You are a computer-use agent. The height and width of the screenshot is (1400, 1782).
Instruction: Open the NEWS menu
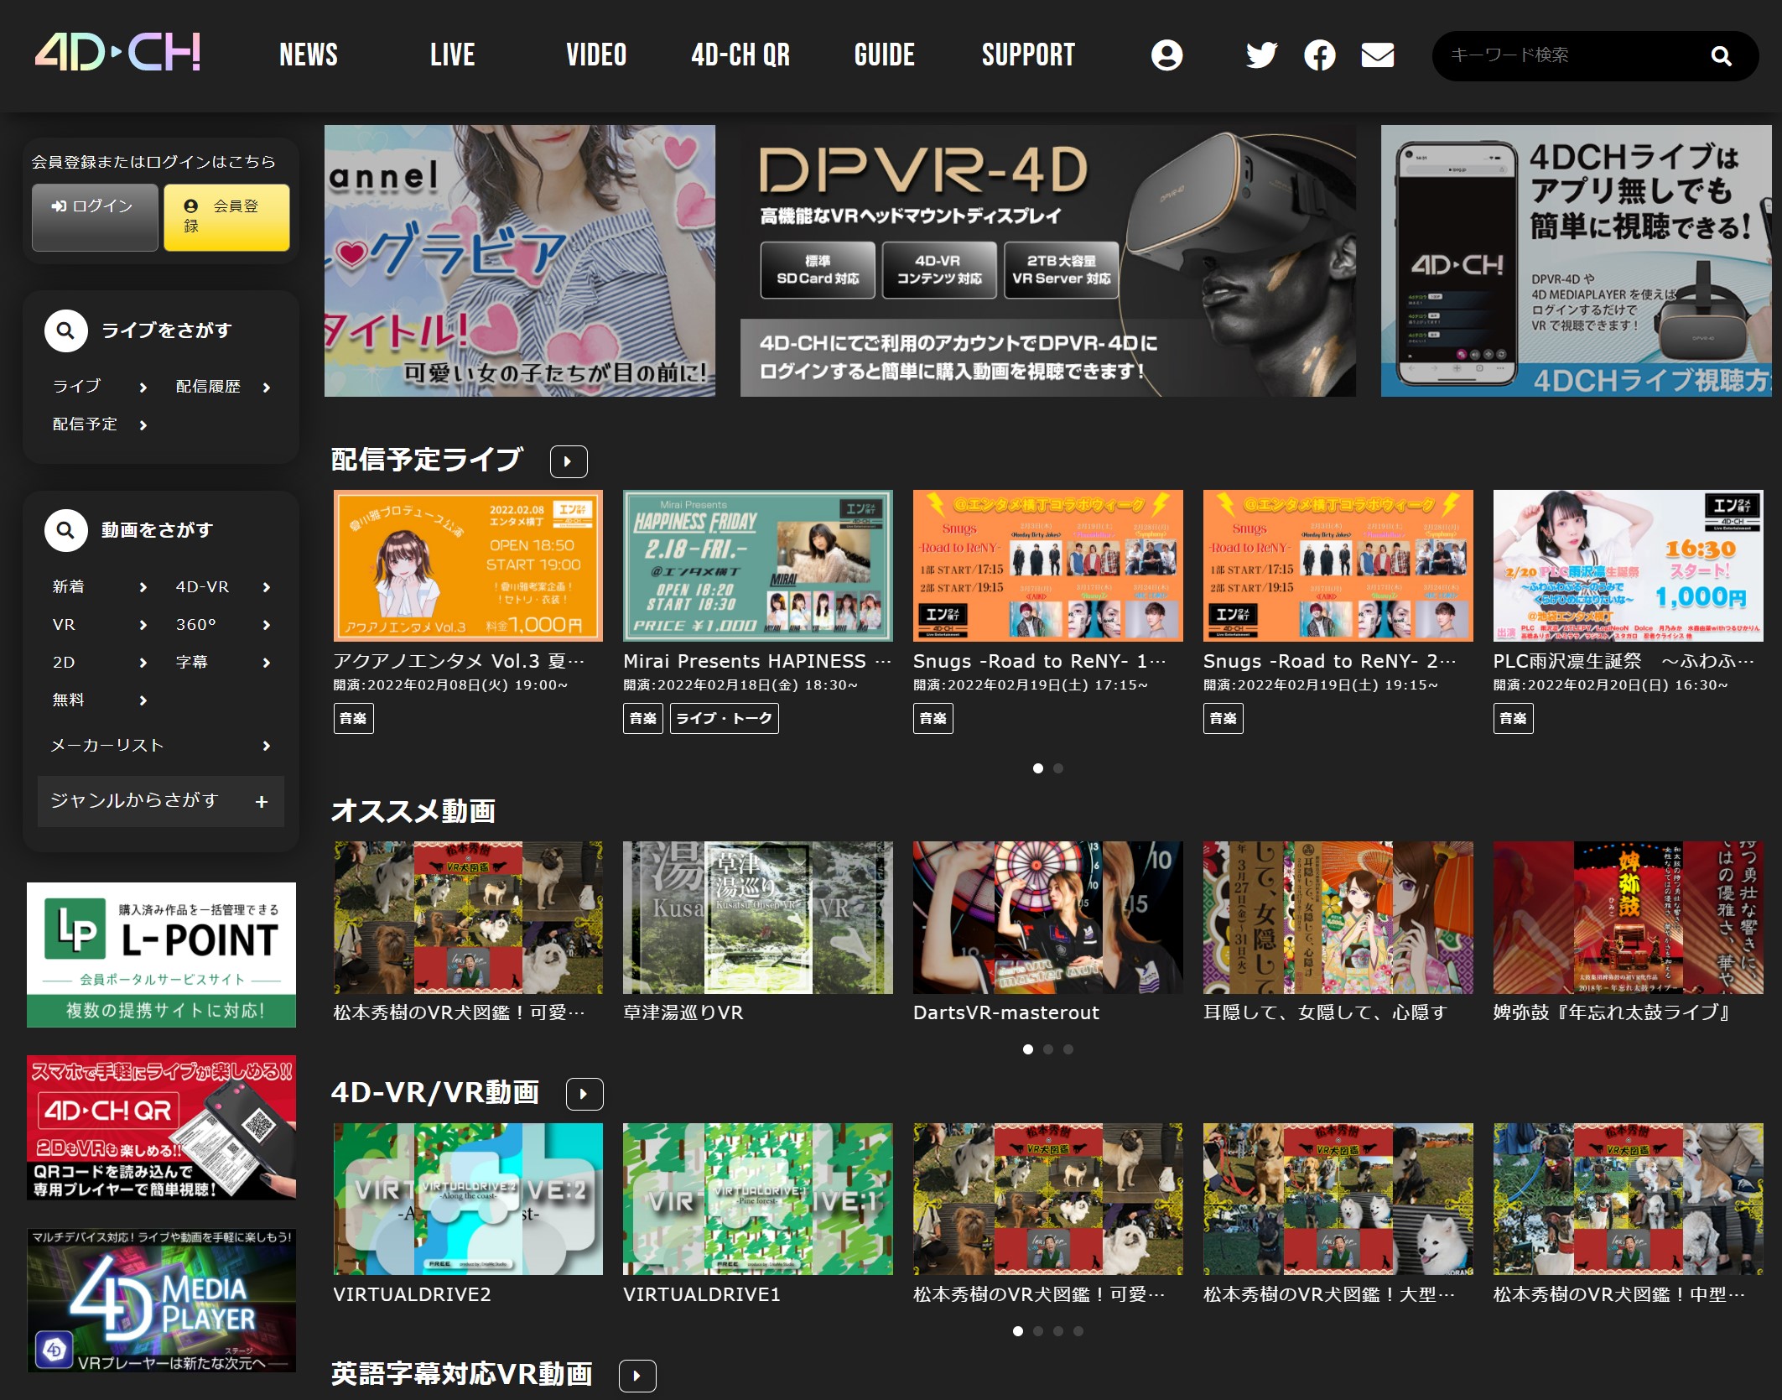point(309,55)
